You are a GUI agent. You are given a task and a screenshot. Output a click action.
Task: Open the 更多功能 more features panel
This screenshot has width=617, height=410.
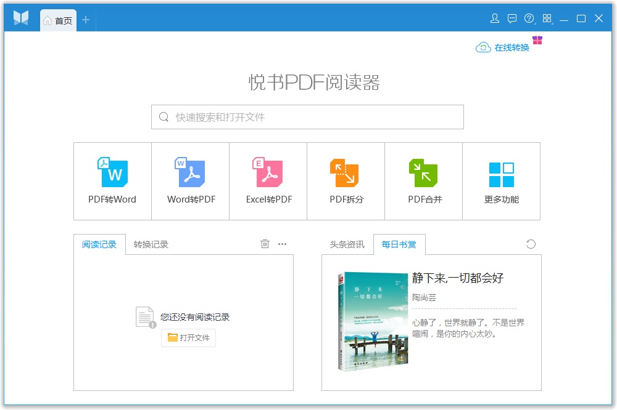coord(501,180)
